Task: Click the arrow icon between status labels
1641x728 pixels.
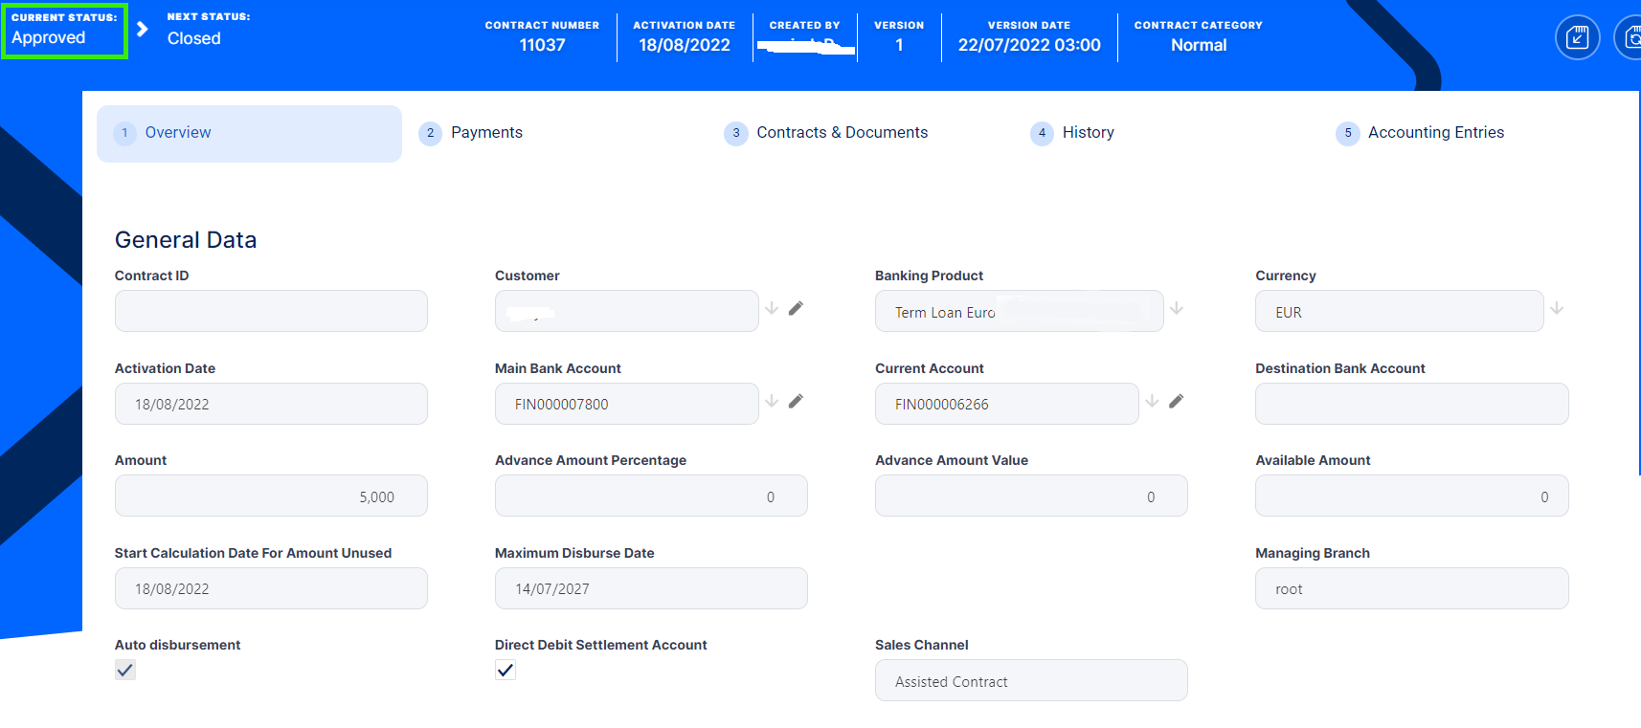Action: [143, 29]
